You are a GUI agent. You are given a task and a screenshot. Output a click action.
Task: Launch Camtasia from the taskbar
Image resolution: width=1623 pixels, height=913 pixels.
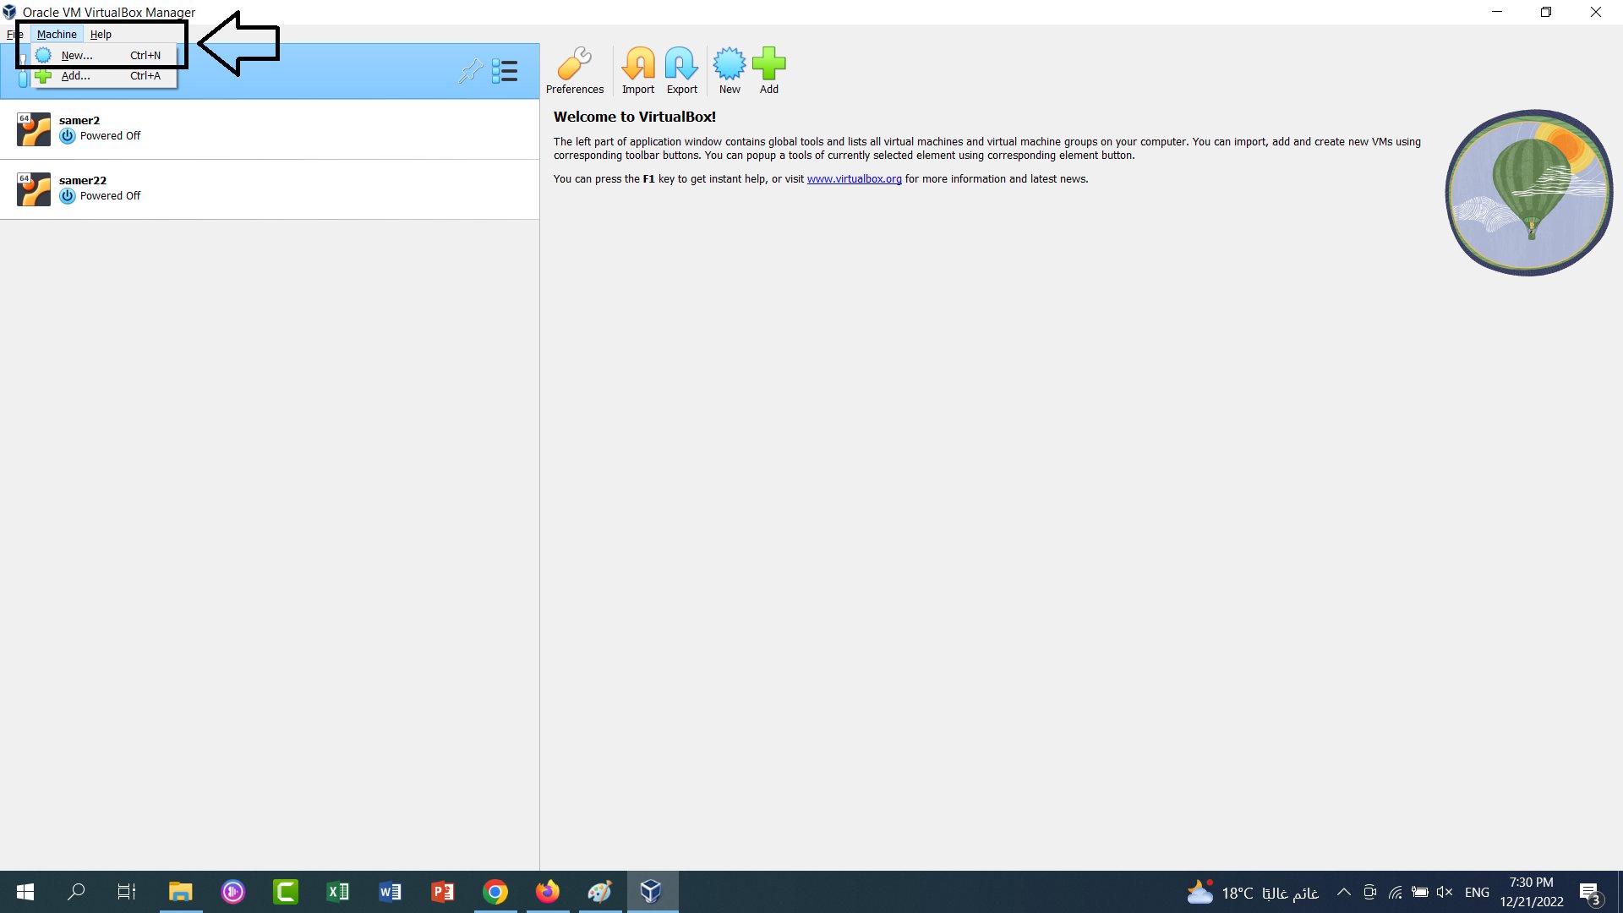point(286,892)
